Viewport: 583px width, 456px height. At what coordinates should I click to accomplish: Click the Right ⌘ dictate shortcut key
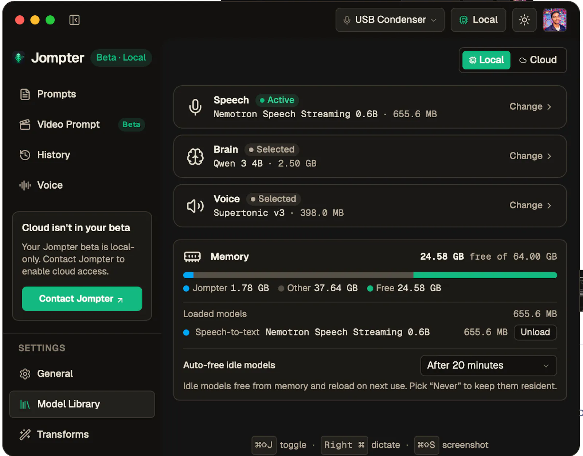[344, 445]
